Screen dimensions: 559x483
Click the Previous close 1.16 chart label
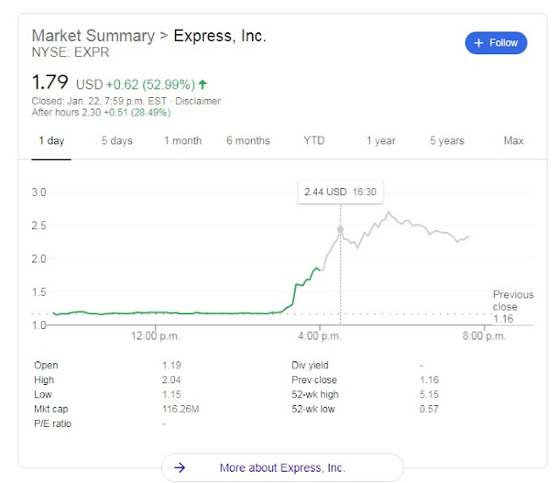pos(512,307)
